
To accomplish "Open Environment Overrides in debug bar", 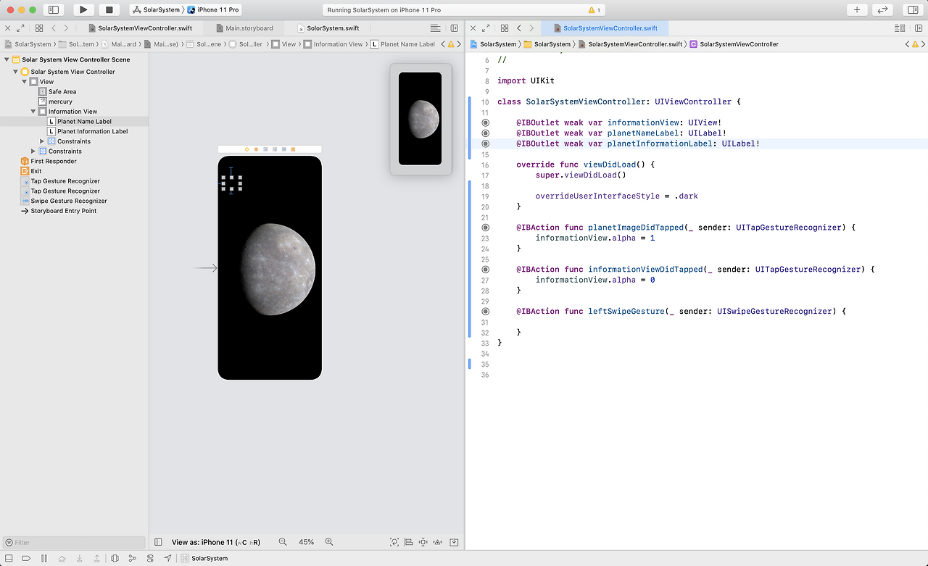I will (x=150, y=558).
